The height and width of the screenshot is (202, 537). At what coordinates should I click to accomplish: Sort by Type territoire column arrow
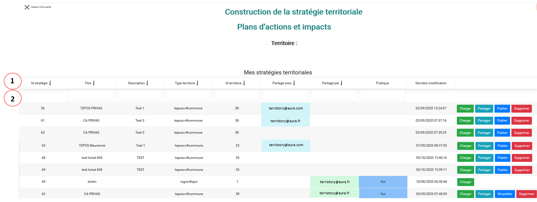tap(197, 83)
